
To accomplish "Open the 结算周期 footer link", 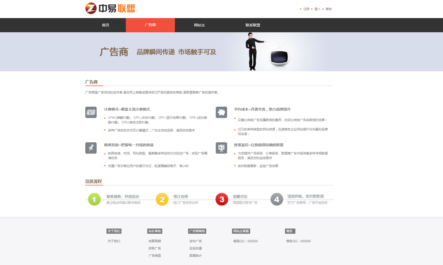I will point(154,241).
